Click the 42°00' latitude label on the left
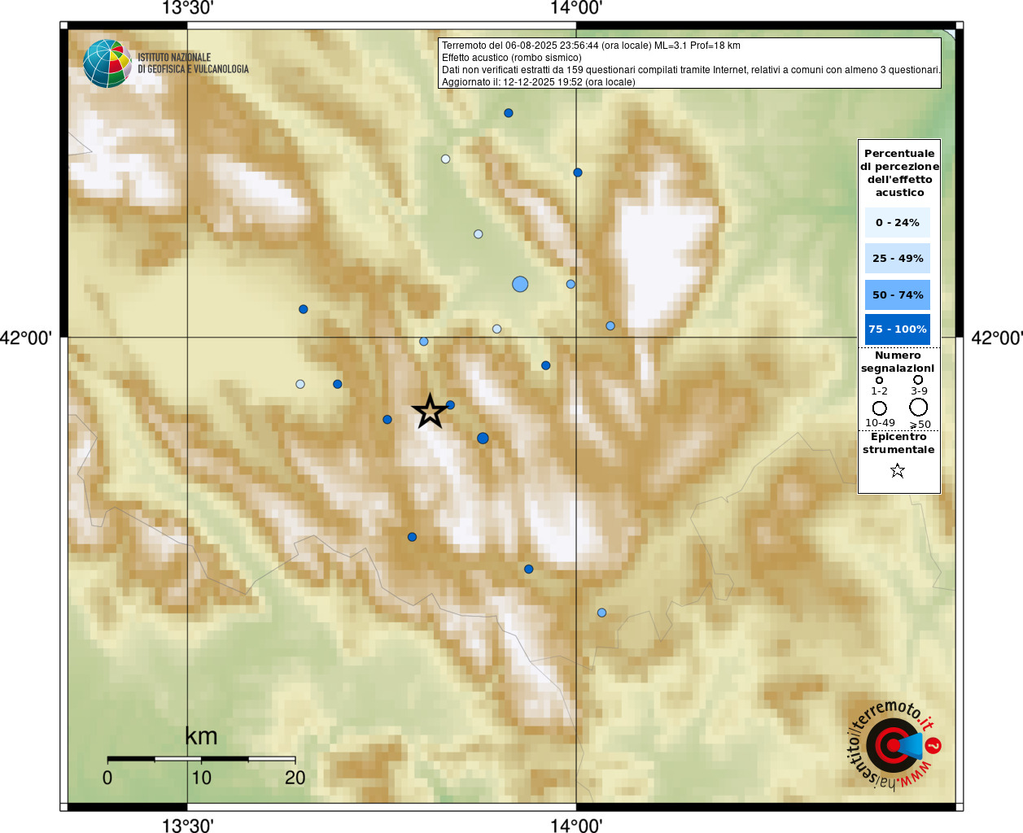 [x=26, y=338]
